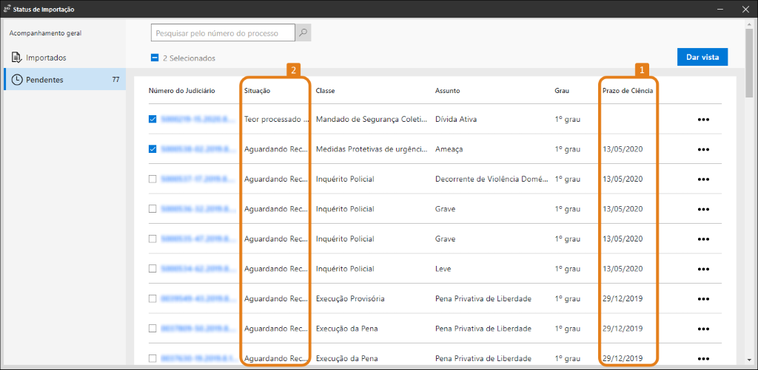Focus the Pesquisar pelo número do processo field
This screenshot has height=370, width=758.
point(223,33)
